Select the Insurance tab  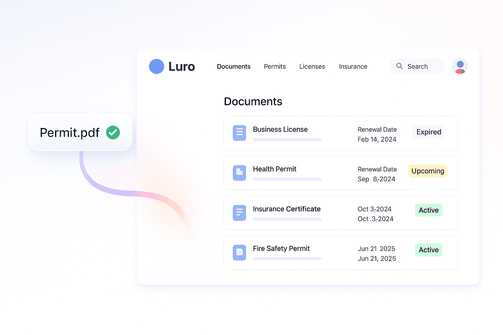tap(353, 66)
